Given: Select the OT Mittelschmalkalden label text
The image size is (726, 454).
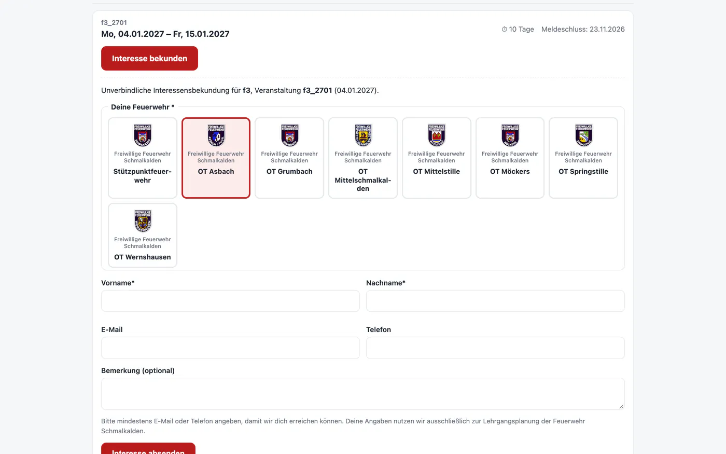Looking at the screenshot, I should [x=363, y=180].
